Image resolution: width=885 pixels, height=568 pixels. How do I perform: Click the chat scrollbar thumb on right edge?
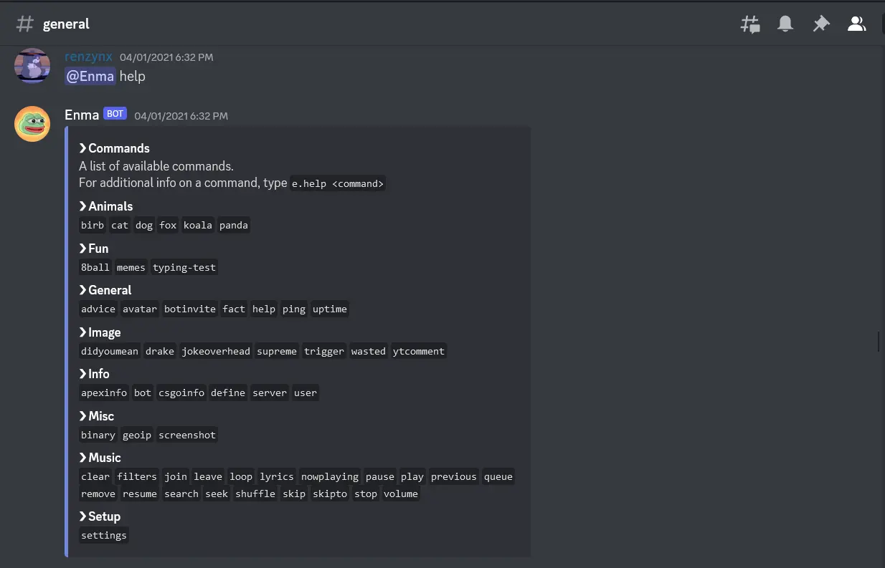point(879,341)
